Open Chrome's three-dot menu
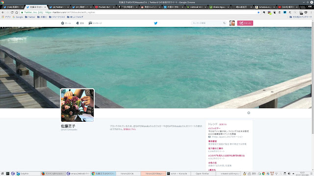Image resolution: width=314 pixels, height=176 pixels. (311, 12)
